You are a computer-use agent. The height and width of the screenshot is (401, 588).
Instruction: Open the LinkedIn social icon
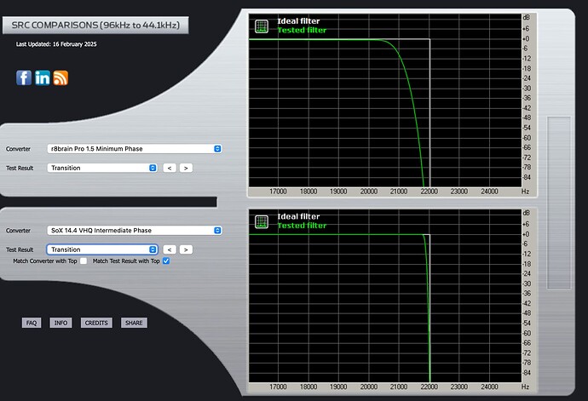point(43,78)
